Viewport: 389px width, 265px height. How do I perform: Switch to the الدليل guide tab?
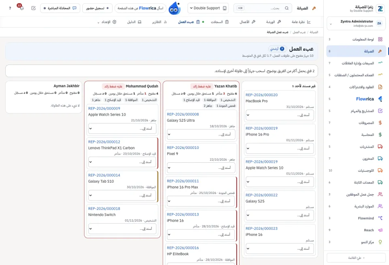tap(134, 22)
